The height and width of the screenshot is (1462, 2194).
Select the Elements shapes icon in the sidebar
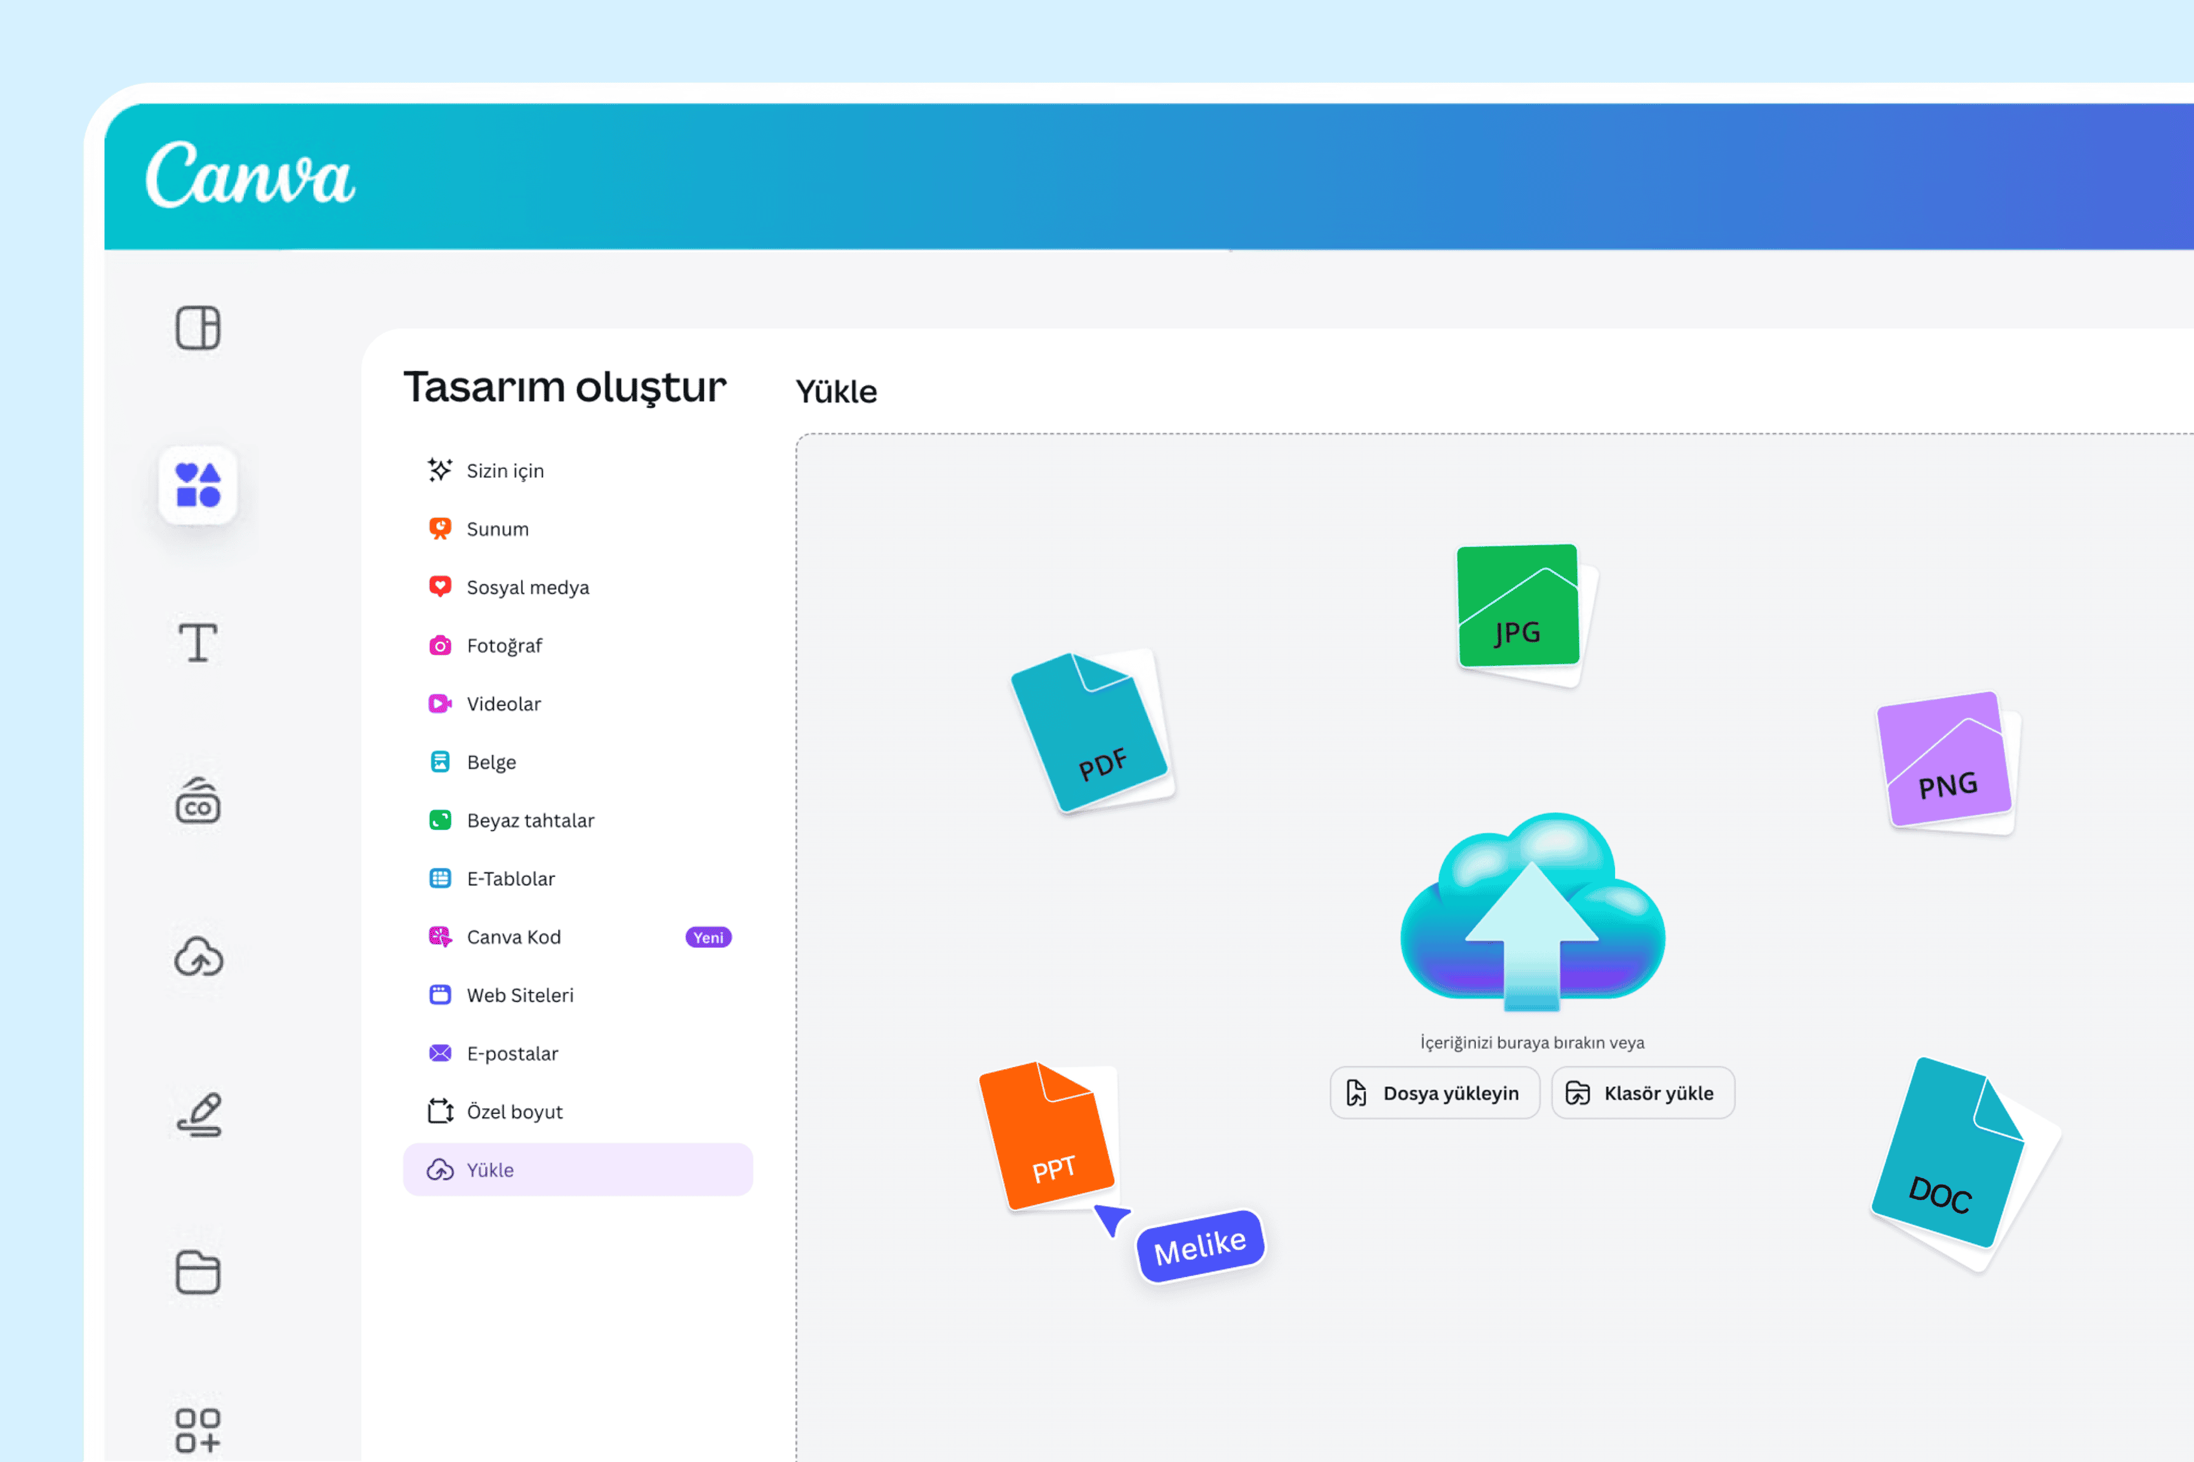(x=197, y=485)
